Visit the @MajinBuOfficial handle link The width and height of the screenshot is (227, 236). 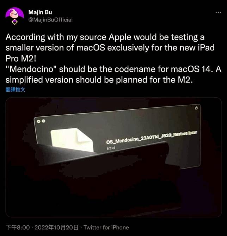[x=50, y=20]
